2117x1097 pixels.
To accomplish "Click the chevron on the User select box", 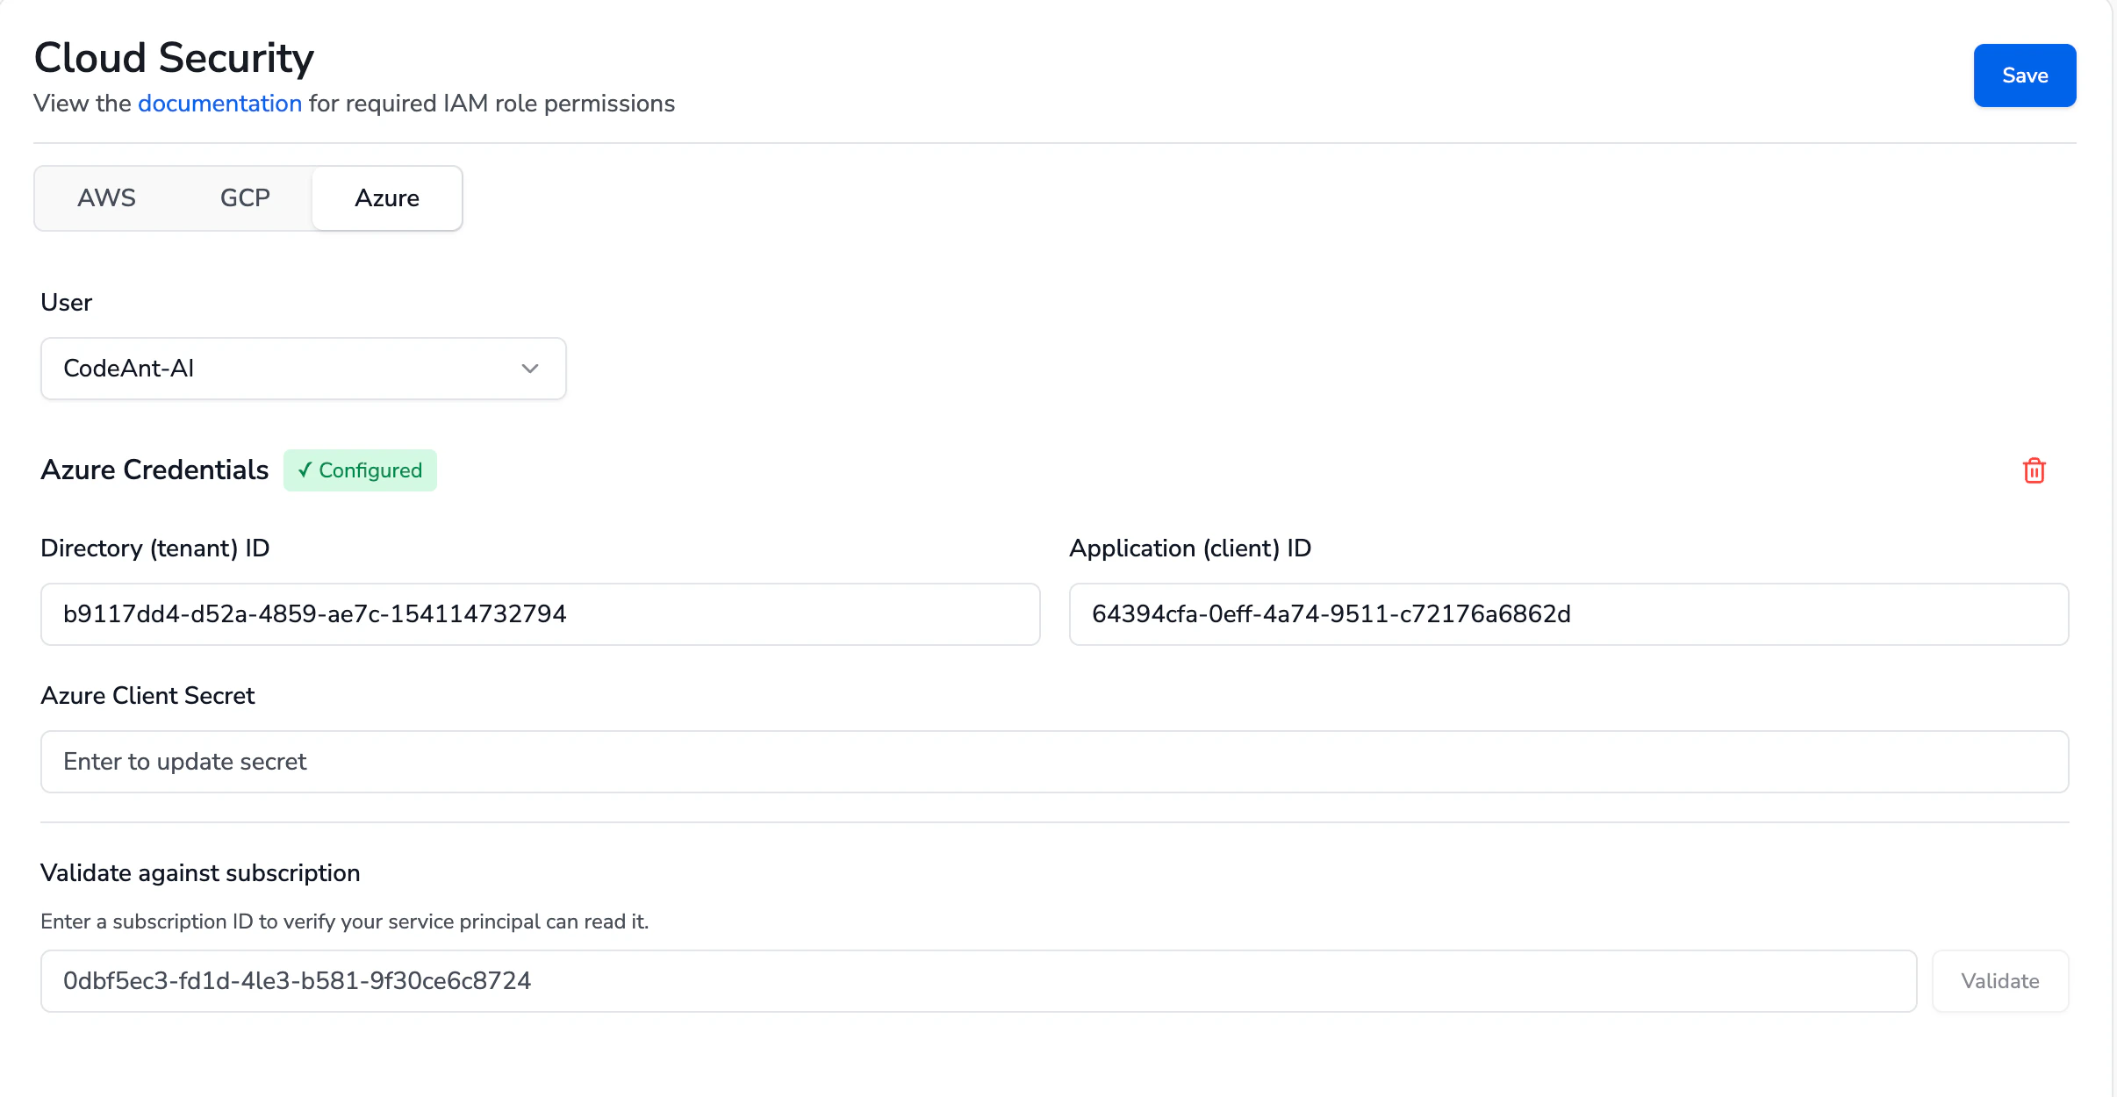I will pyautogui.click(x=529, y=369).
